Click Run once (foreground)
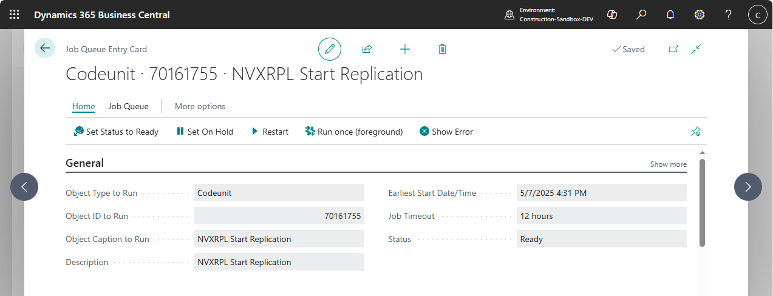This screenshot has width=773, height=296. click(354, 132)
